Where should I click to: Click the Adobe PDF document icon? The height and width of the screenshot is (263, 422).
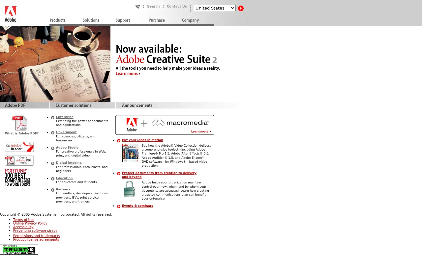(x=19, y=123)
